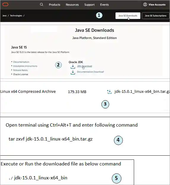
Task: Click the './ jdk-15.0.1_linux-x64_bin' command
Action: tap(38, 178)
